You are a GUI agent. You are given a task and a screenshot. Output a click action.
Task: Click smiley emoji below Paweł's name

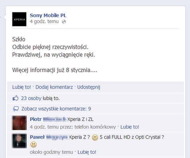coord(33,145)
